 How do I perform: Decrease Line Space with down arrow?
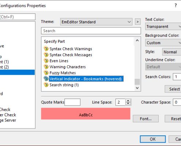pyautogui.click(x=128, y=104)
